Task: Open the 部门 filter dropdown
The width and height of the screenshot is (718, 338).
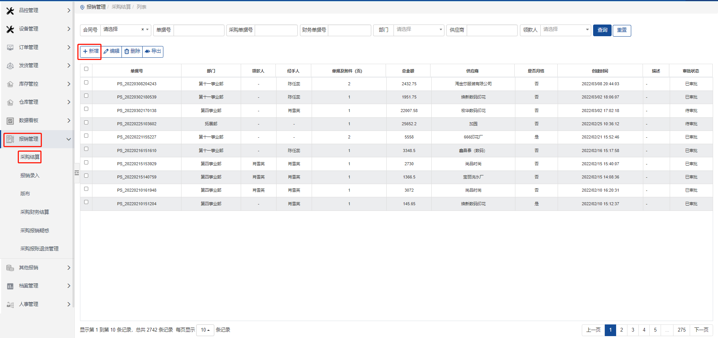Action: (x=419, y=30)
